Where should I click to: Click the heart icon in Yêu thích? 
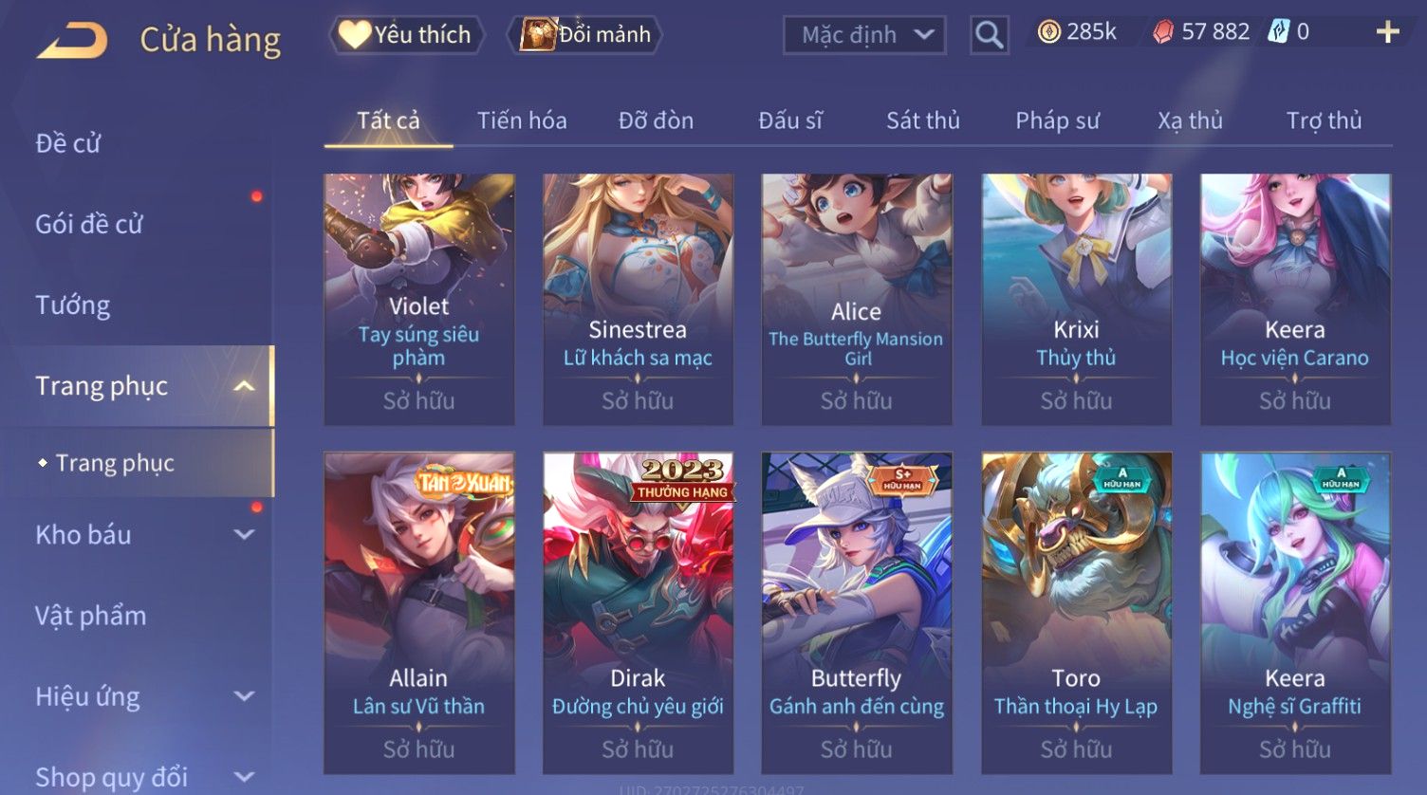(x=355, y=35)
